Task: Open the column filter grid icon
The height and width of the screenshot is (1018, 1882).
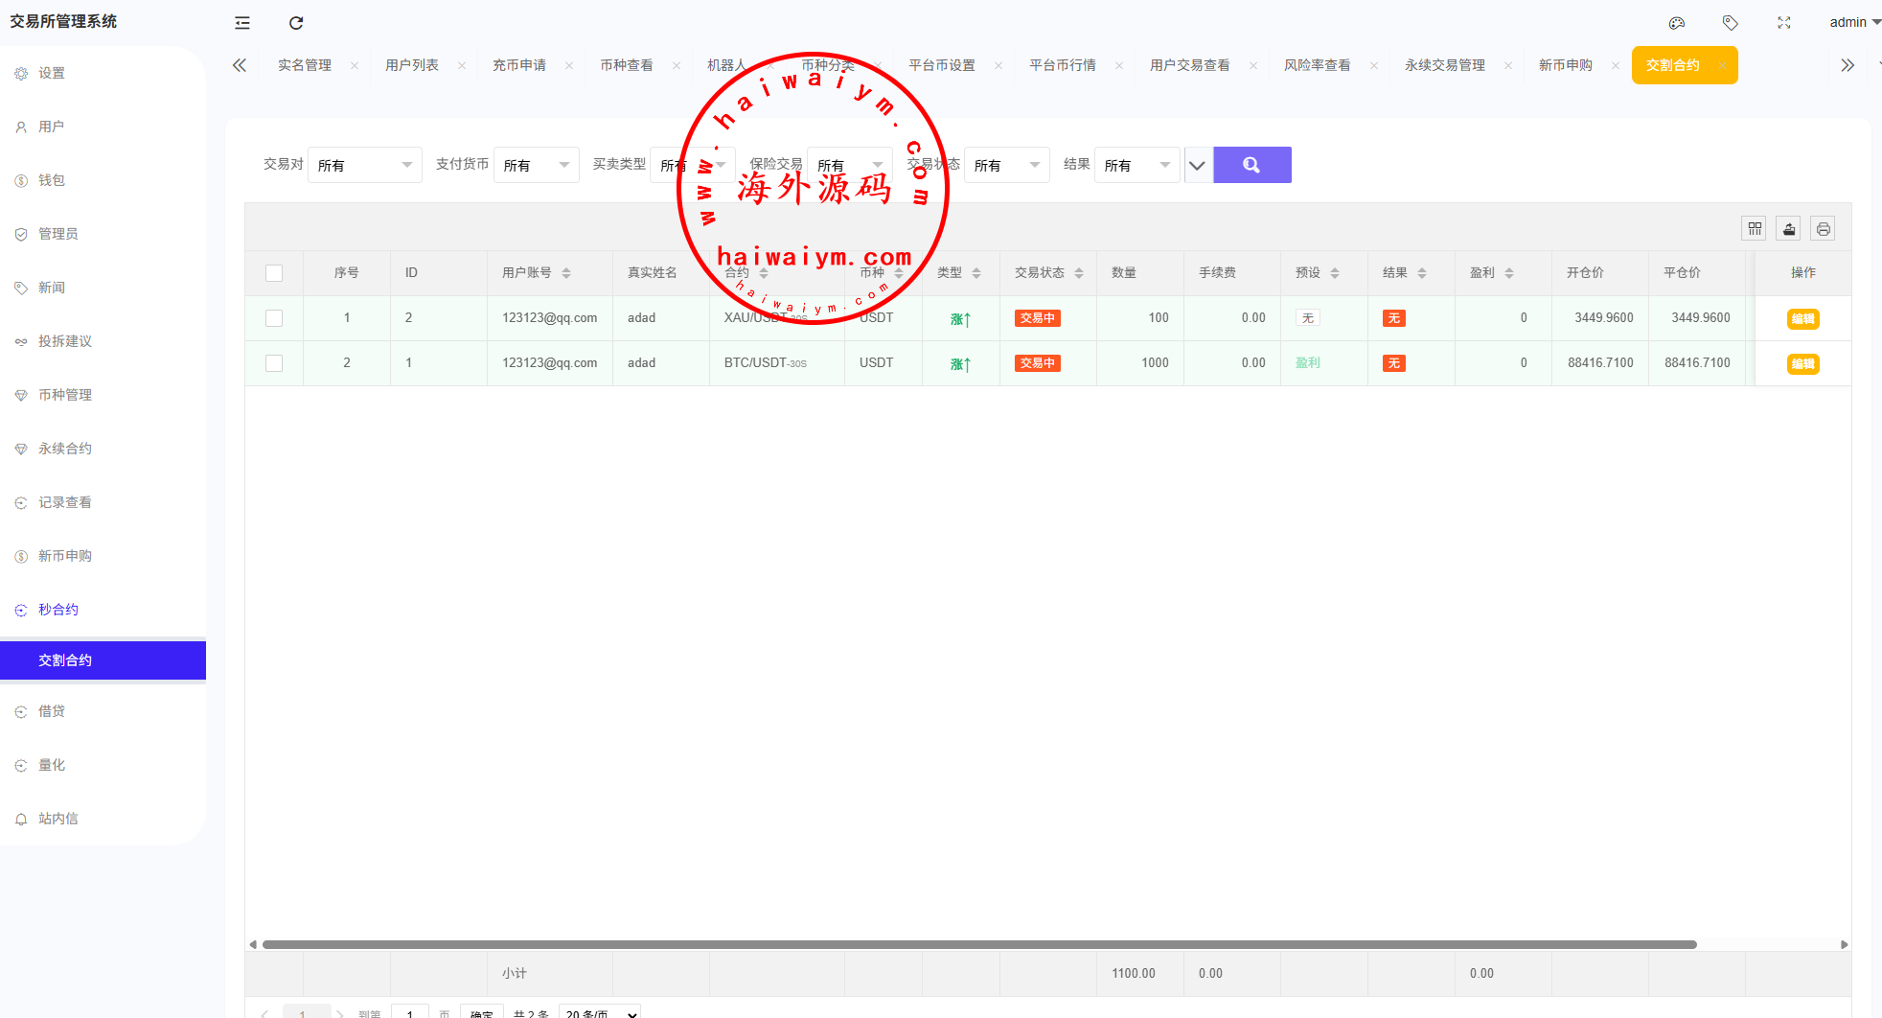Action: coord(1755,229)
